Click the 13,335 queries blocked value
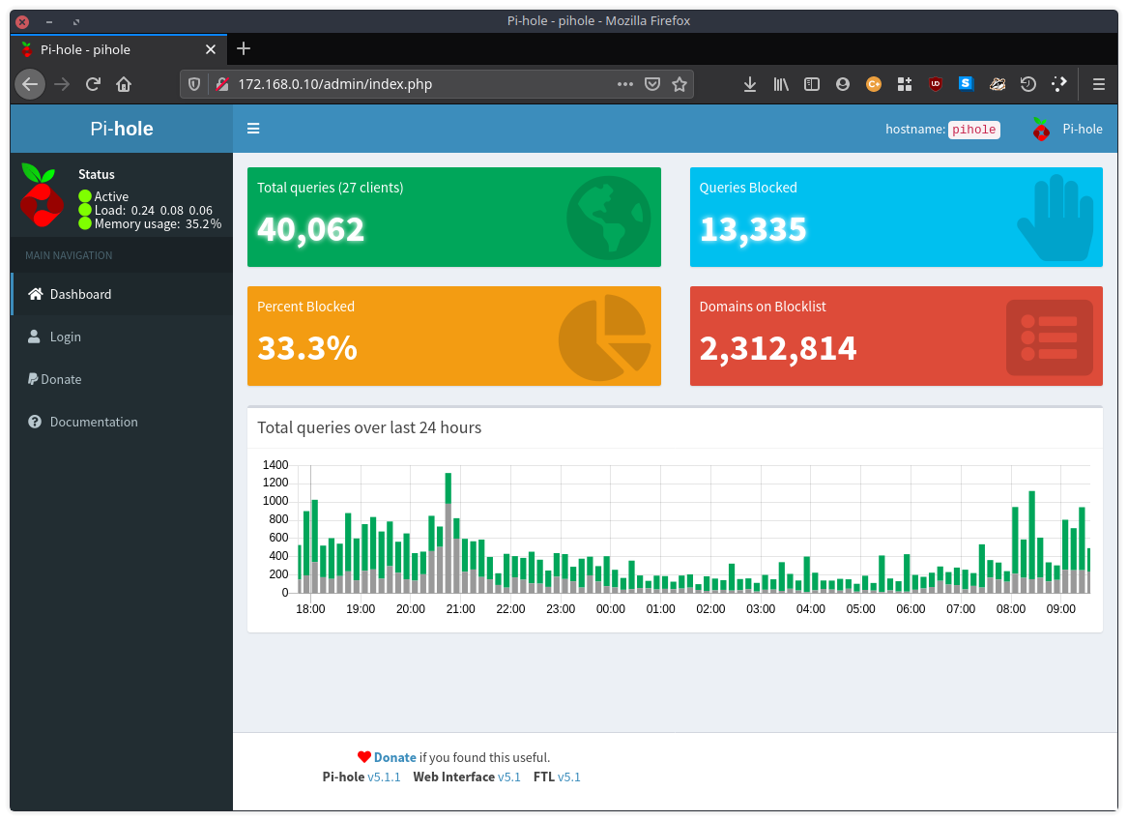Screen dimensions: 1128x821 [753, 229]
